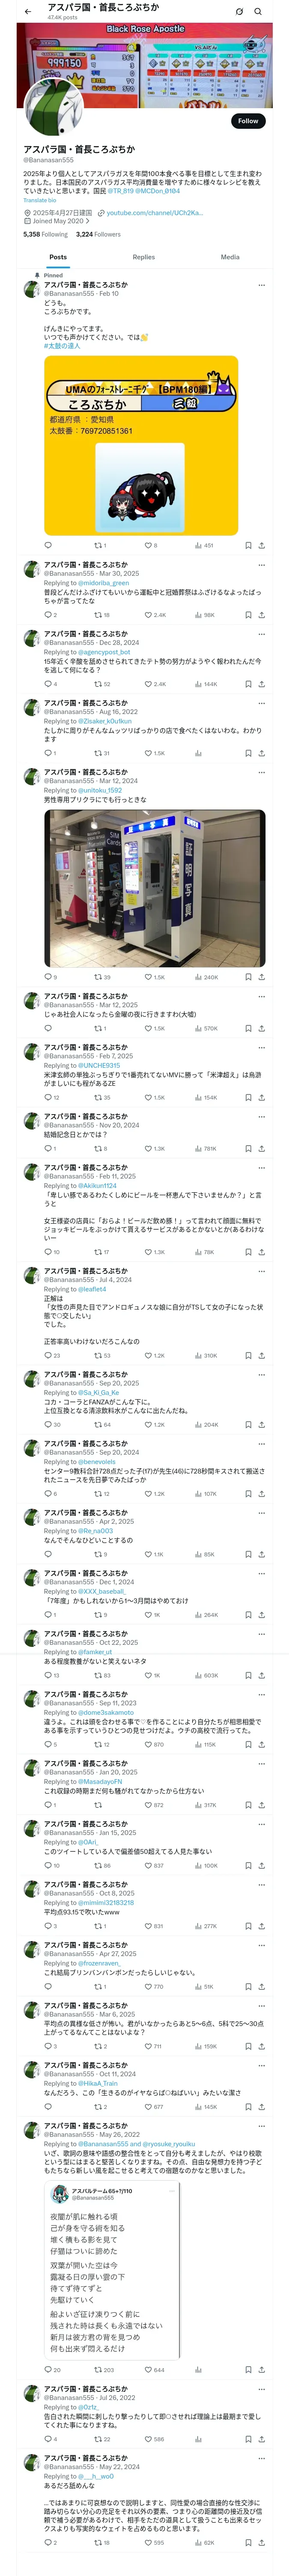Go back using the top-left arrow
Image resolution: width=289 pixels, height=2576 pixels.
tap(28, 11)
